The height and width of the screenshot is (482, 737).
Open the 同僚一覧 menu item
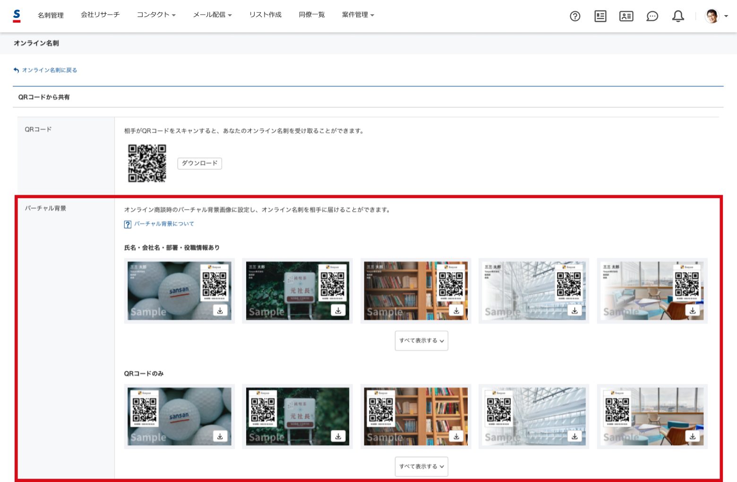(312, 15)
